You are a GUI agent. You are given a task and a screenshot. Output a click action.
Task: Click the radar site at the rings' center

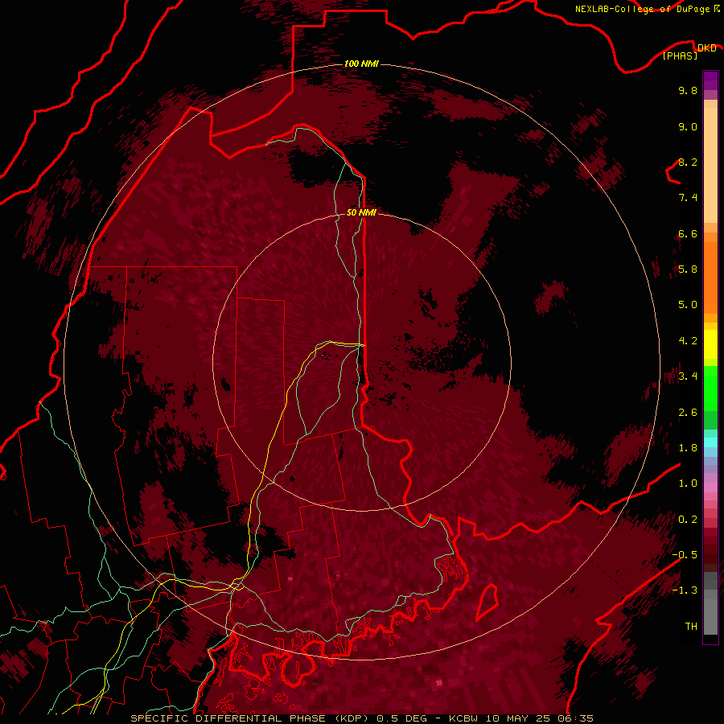pyautogui.click(x=361, y=363)
